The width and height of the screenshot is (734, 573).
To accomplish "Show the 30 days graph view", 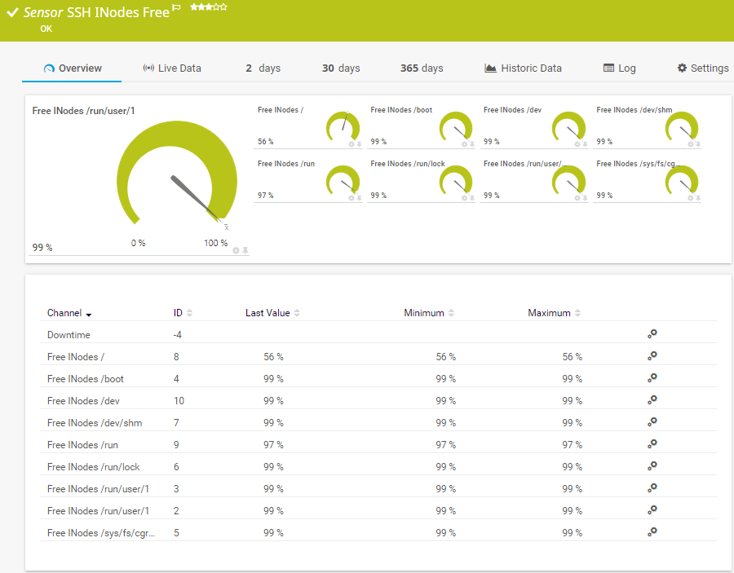I will pos(341,68).
